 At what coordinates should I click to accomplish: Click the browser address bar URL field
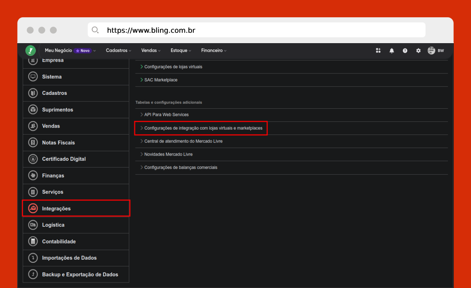pos(257,30)
